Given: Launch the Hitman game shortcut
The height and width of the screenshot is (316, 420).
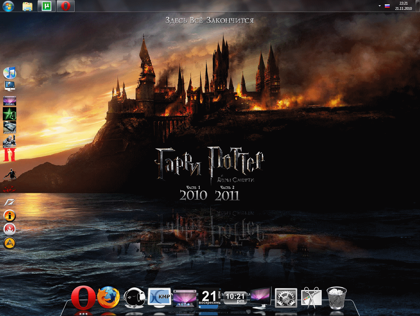Looking at the screenshot, I should click(10, 175).
